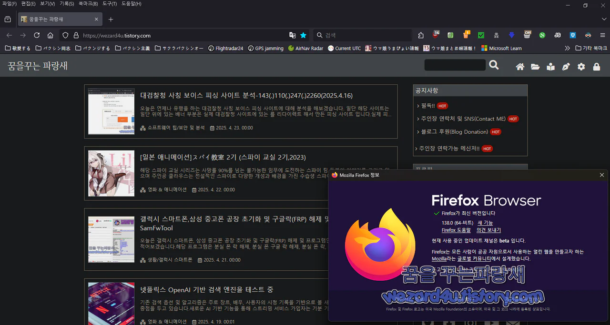The image size is (610, 325).
Task: Click the blog header settings gear icon
Action: pos(581,67)
